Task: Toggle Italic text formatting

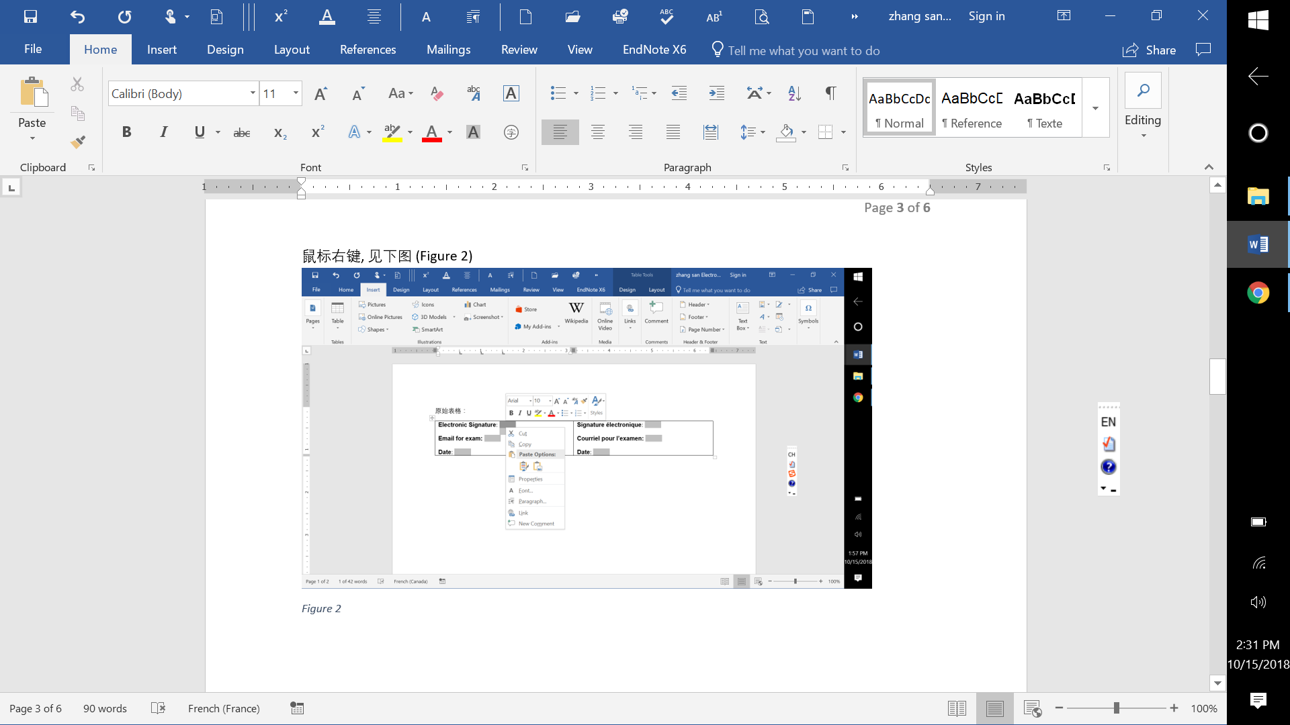Action: pyautogui.click(x=163, y=132)
